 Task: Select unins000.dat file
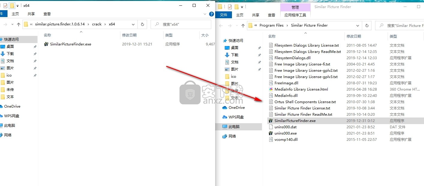[x=285, y=127]
